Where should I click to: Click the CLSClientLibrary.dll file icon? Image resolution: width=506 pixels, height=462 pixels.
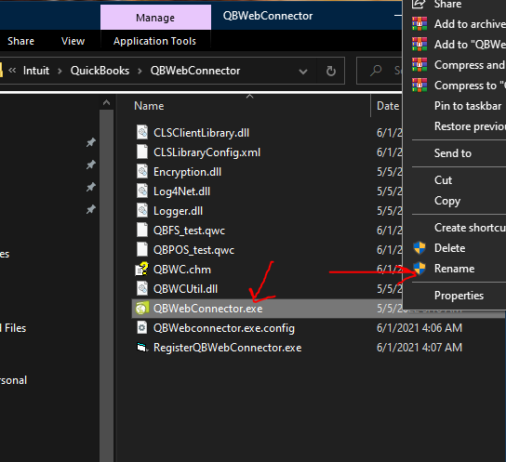tap(142, 133)
